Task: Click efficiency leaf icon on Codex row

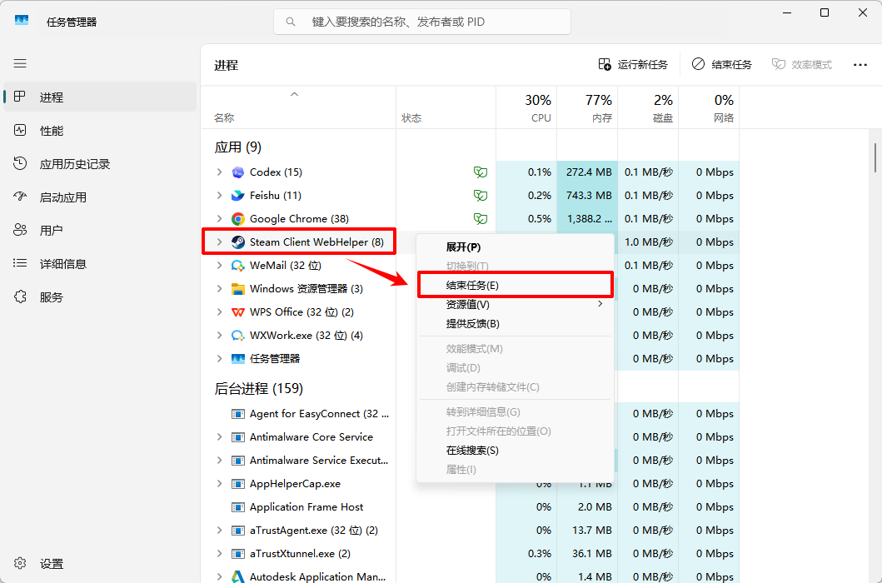Action: [x=481, y=172]
